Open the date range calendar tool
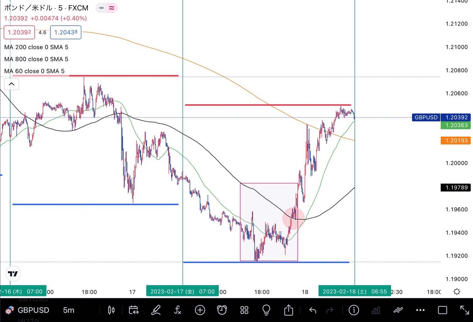 134,310
